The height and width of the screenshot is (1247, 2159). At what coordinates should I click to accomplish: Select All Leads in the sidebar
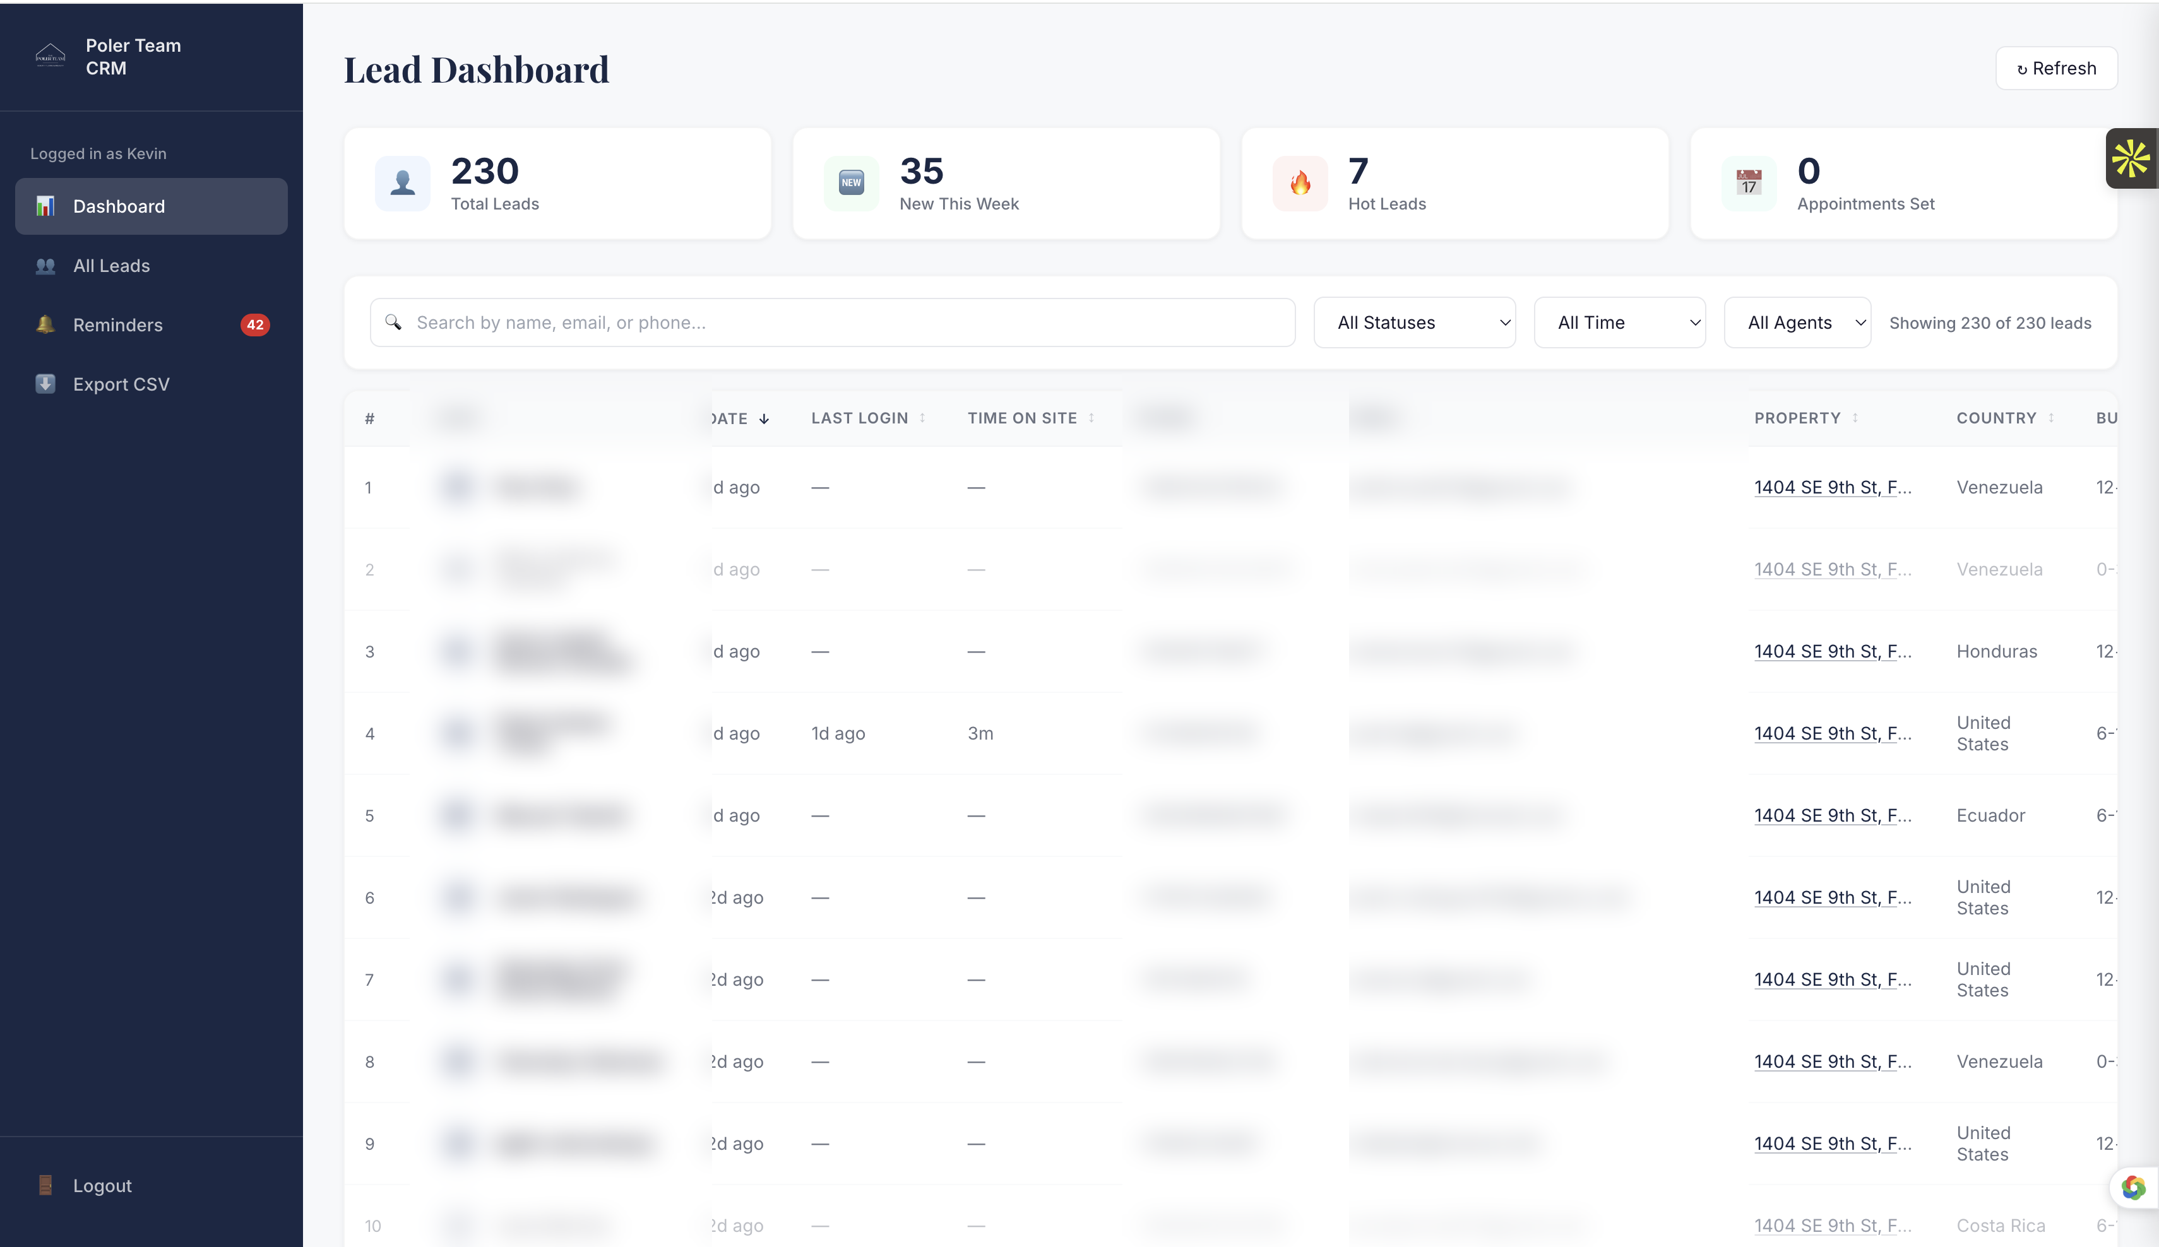111,266
